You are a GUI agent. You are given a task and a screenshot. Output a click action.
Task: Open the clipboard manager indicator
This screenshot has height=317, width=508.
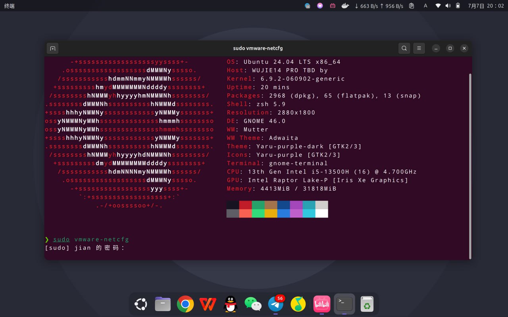click(x=412, y=6)
